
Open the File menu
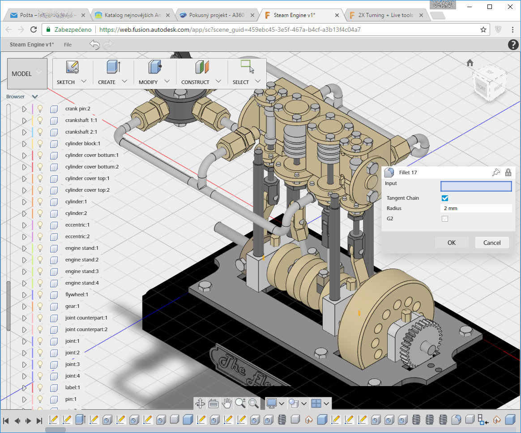(68, 44)
